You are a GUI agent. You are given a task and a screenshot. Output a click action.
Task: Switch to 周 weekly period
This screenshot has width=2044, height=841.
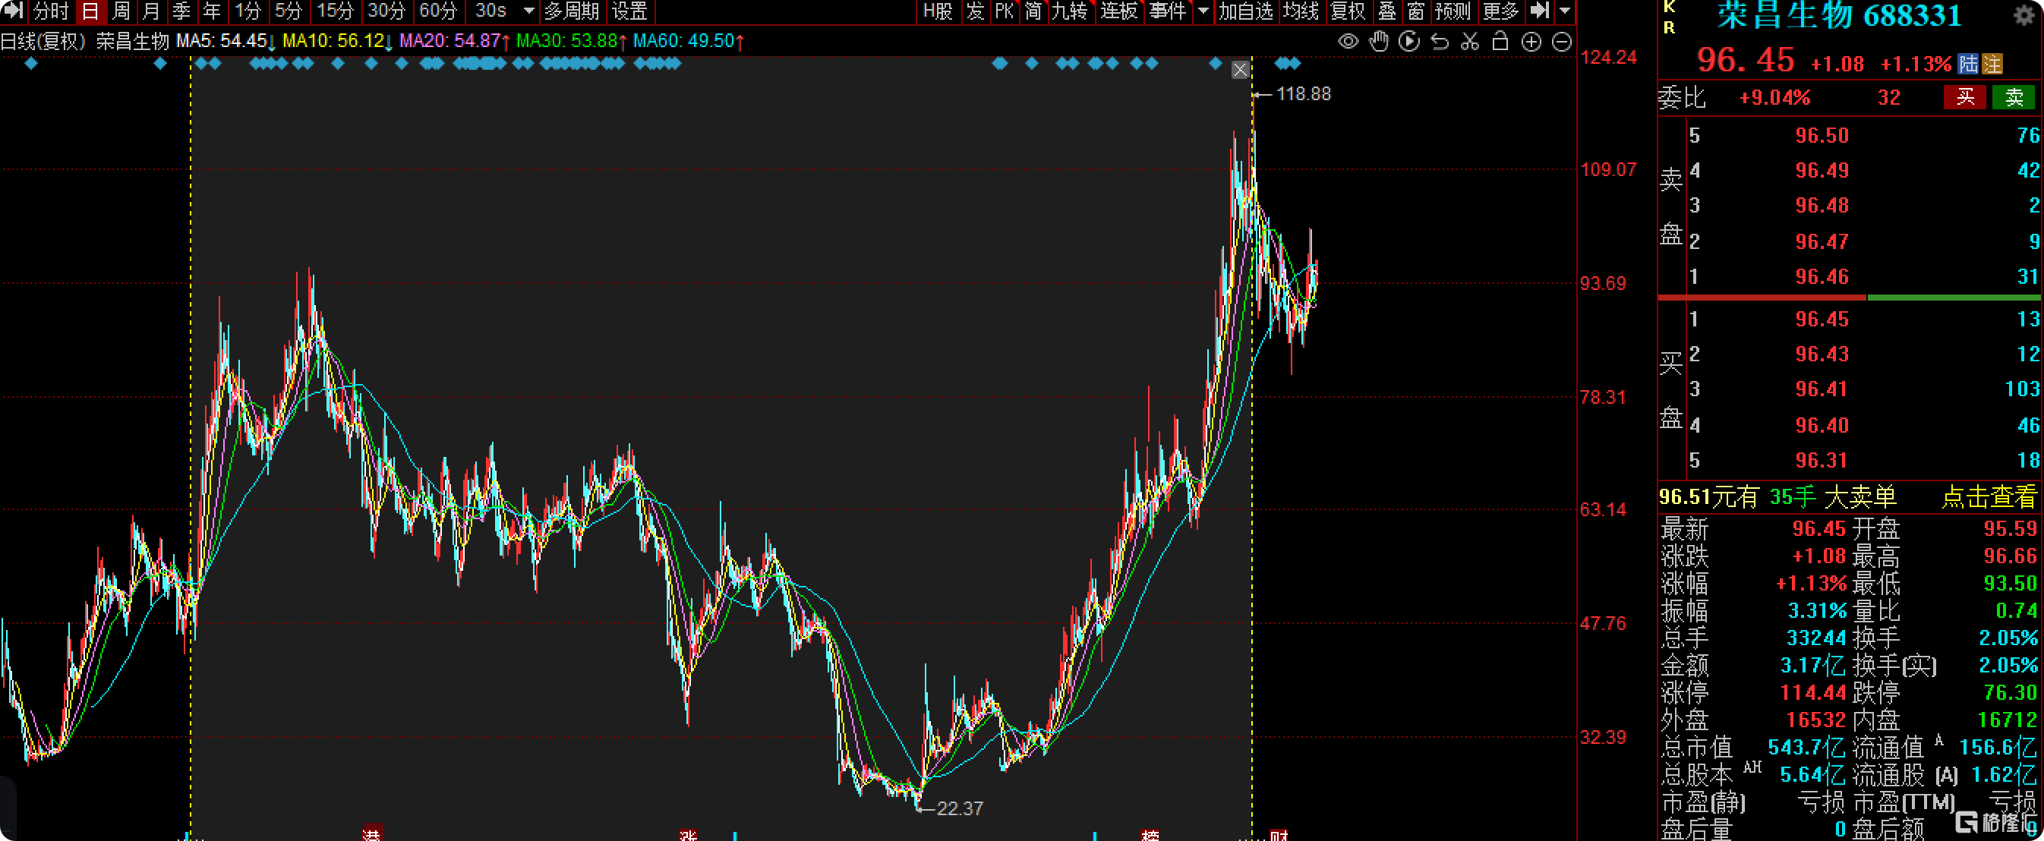point(121,11)
